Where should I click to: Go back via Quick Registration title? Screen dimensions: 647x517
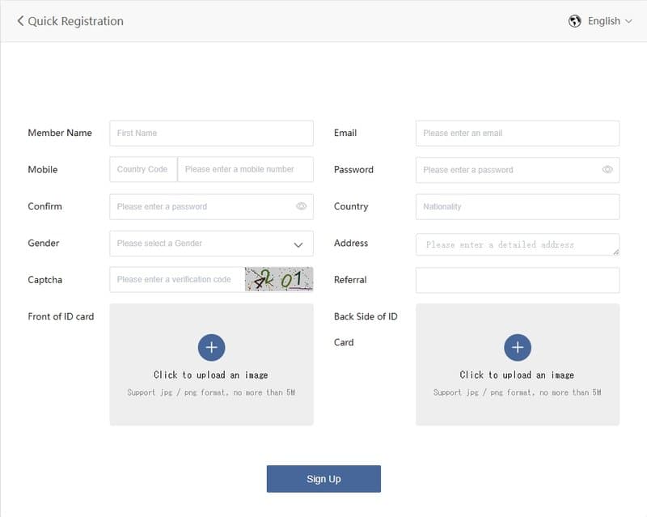click(x=75, y=21)
